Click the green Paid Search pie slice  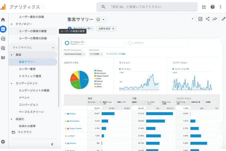pos(76,85)
